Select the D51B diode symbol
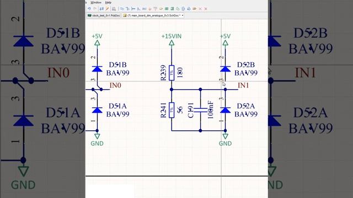Viewport: 353px width, 198px height. (97, 69)
